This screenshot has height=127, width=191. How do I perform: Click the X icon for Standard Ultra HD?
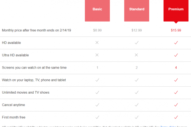pyautogui.click(x=136, y=55)
